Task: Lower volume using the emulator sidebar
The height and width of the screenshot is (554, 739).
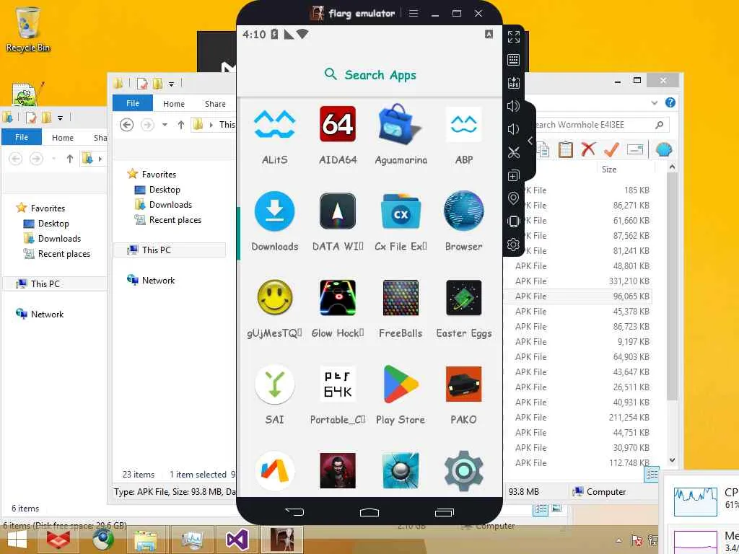Action: (513, 129)
